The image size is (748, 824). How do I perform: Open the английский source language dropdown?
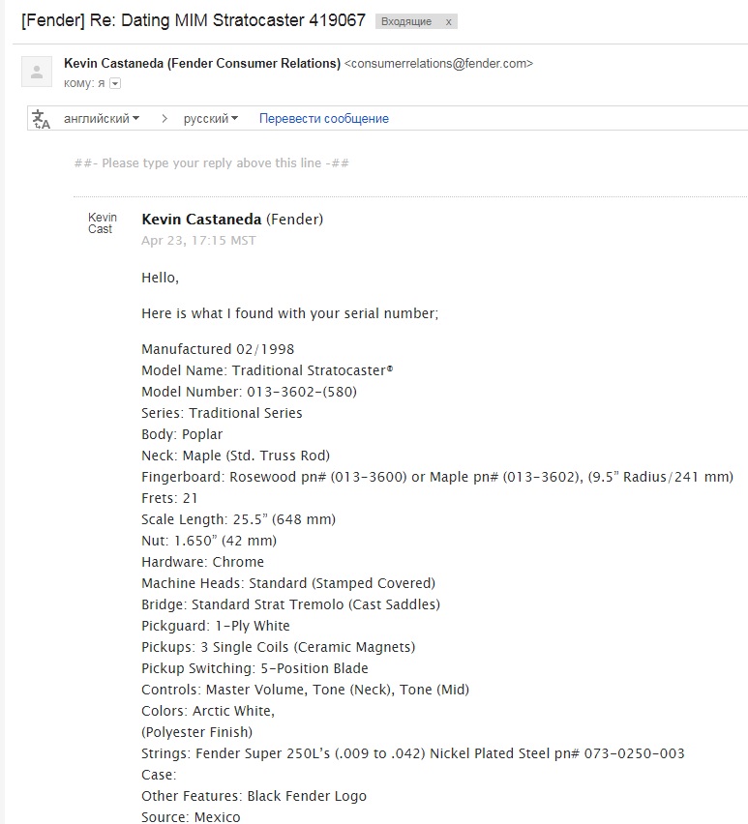(102, 119)
